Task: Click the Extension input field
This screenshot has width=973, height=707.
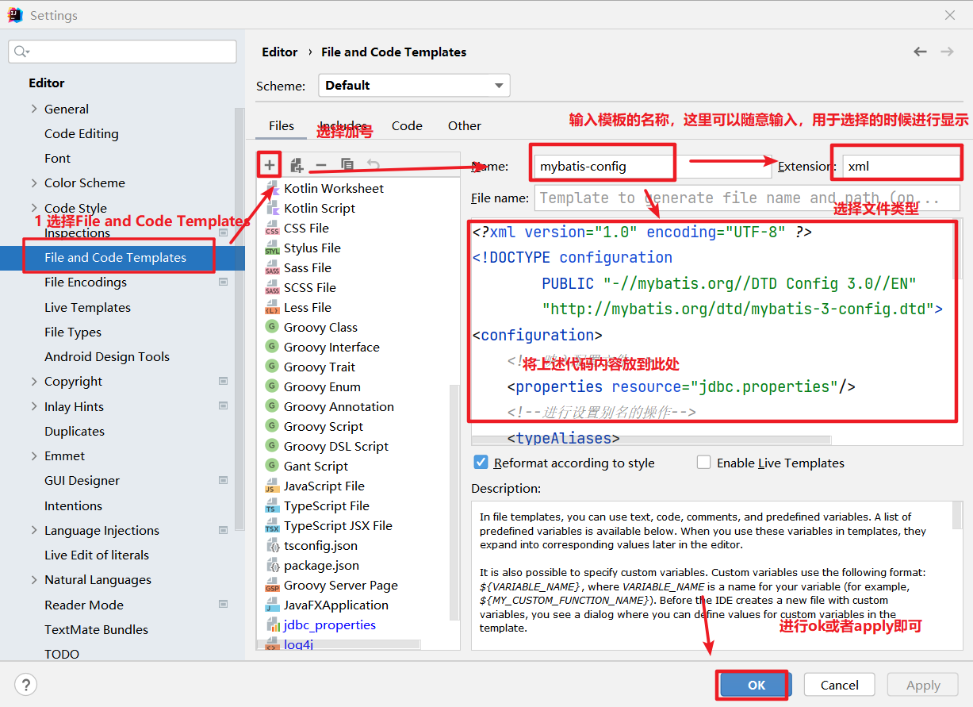Action: 902,166
